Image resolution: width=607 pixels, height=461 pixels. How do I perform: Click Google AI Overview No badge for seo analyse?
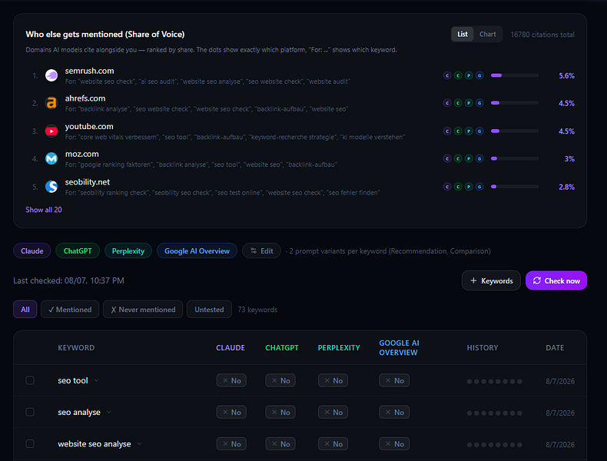coord(394,413)
